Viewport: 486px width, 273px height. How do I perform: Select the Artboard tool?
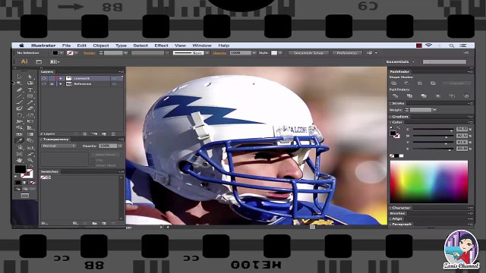pyautogui.click(x=19, y=153)
